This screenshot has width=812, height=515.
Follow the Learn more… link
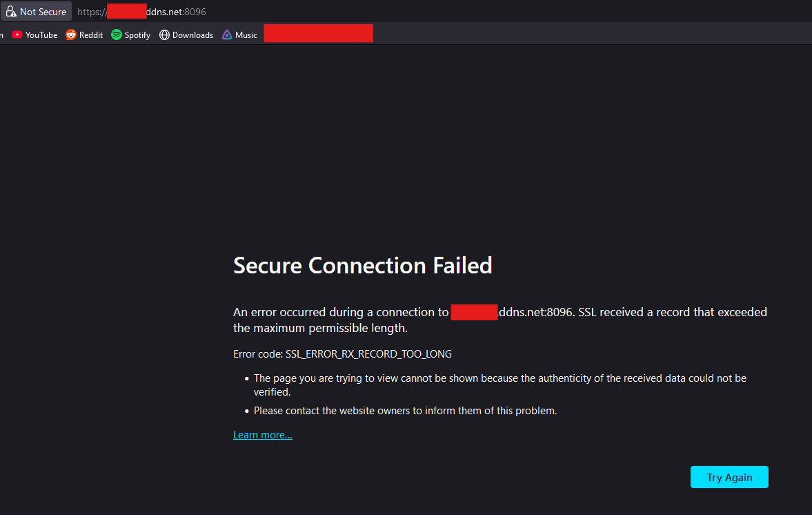[262, 435]
